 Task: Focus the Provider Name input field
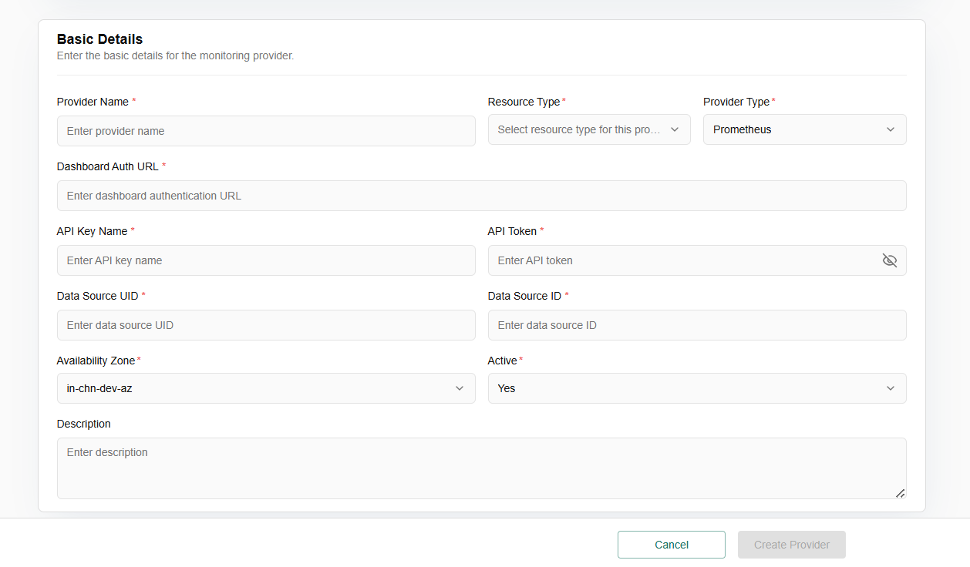point(266,131)
